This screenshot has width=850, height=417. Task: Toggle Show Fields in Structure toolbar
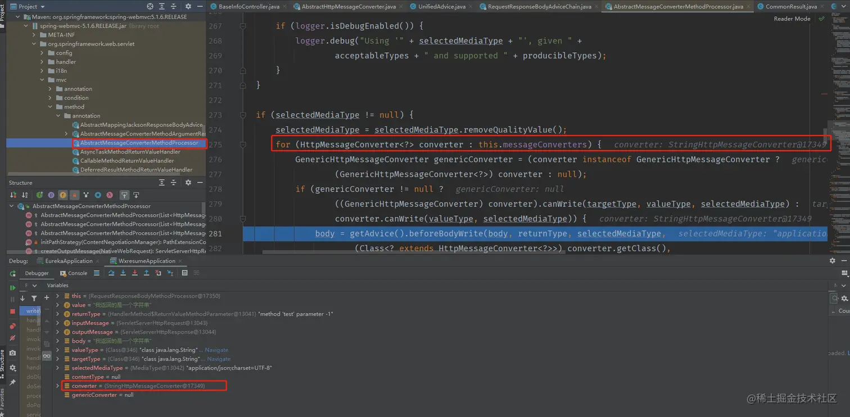[63, 195]
